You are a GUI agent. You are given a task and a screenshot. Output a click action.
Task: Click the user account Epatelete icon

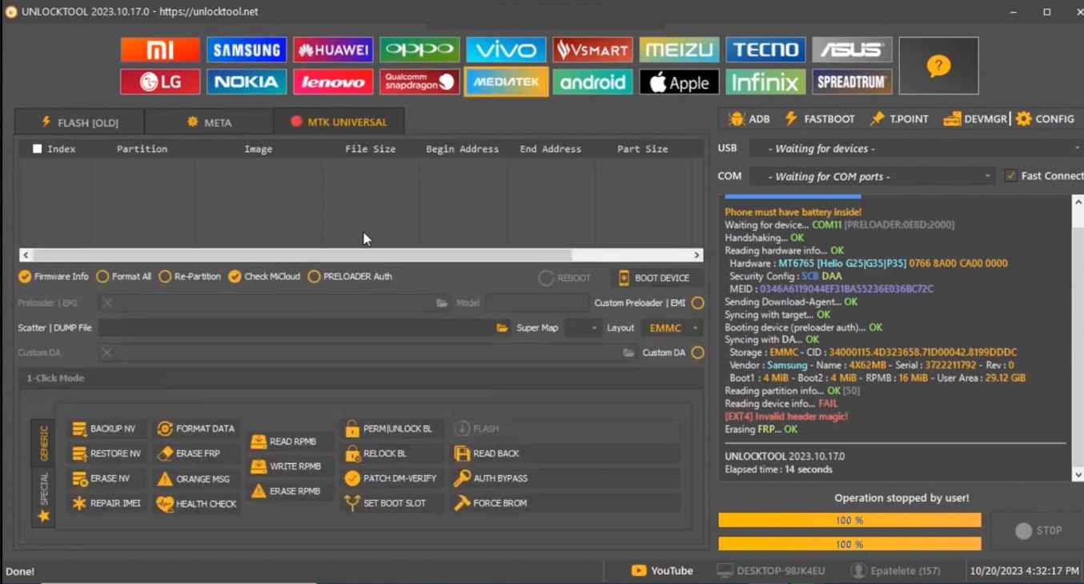point(858,570)
